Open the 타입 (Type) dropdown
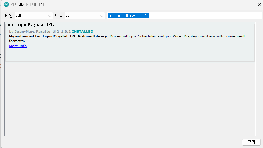Viewport: 263px width, 148px height. pos(34,16)
